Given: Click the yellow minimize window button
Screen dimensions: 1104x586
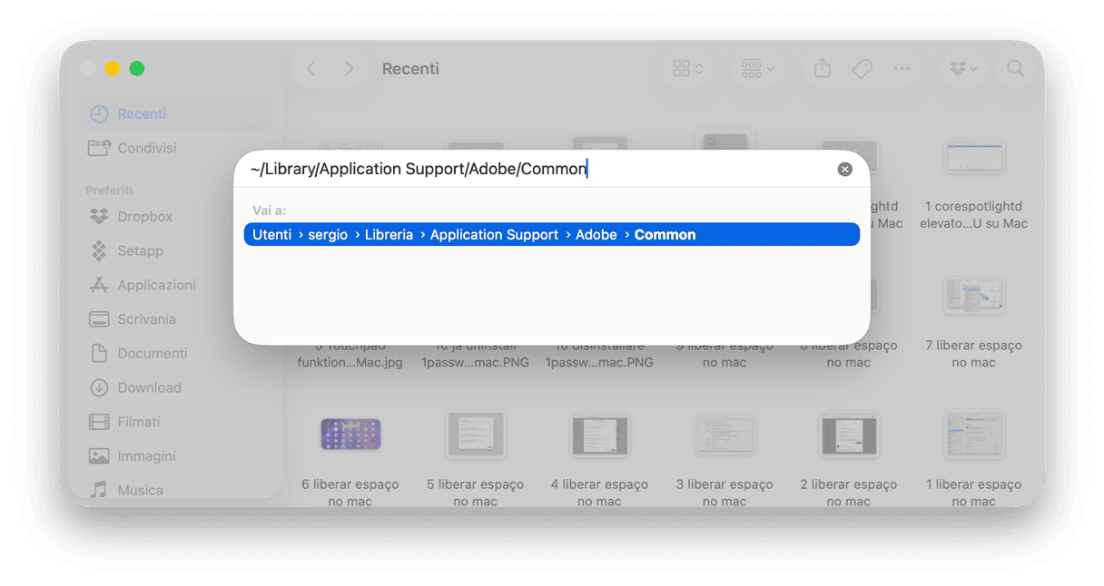Looking at the screenshot, I should click(113, 69).
